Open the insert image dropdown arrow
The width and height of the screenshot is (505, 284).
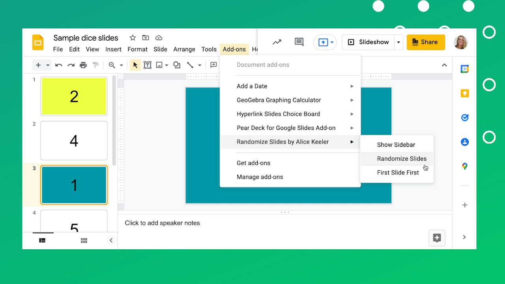click(166, 65)
